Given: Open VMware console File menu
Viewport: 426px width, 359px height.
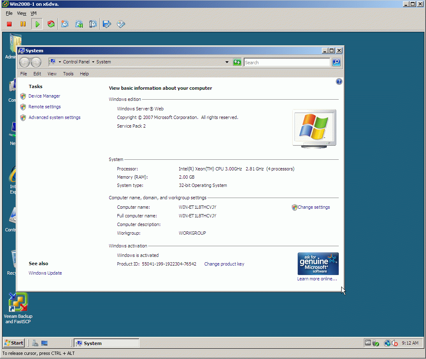Looking at the screenshot, I should coord(9,13).
